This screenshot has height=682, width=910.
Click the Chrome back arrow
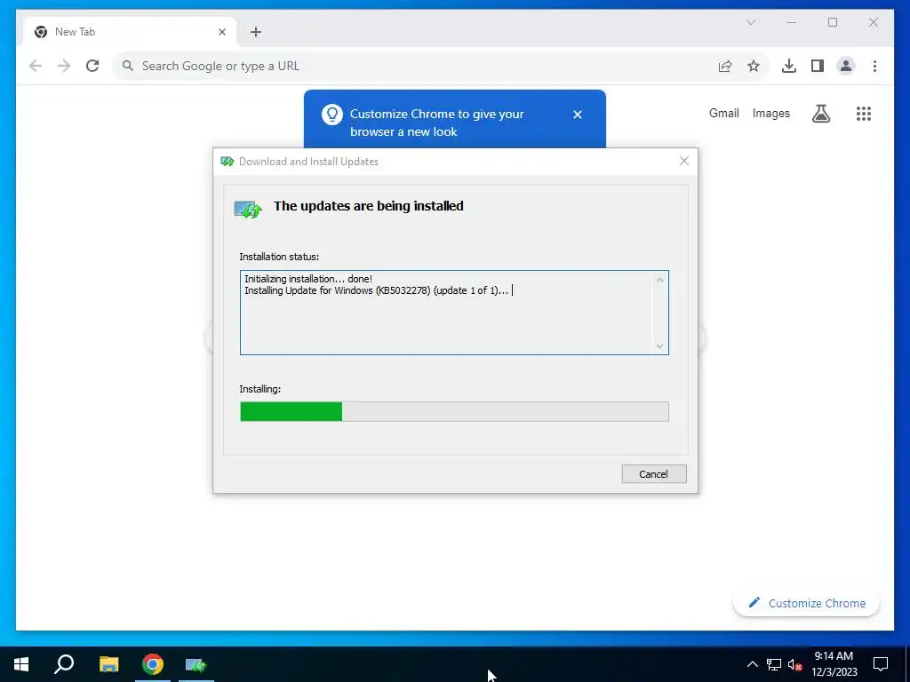coord(36,66)
